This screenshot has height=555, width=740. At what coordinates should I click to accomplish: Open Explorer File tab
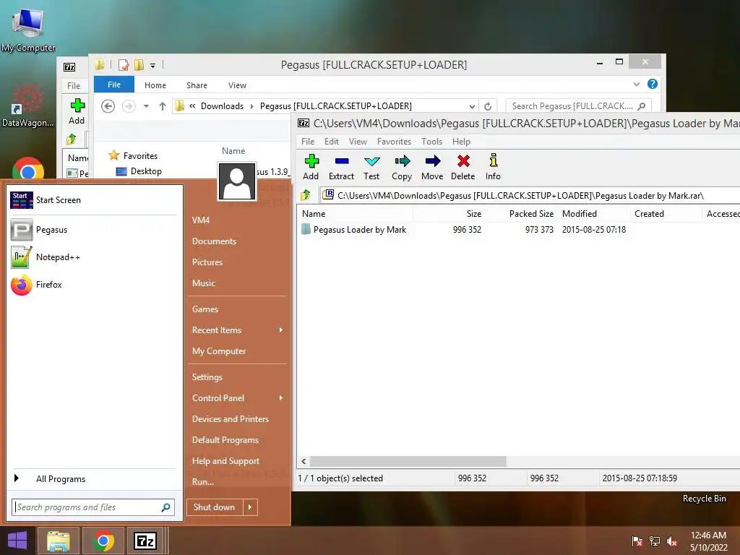click(x=114, y=85)
